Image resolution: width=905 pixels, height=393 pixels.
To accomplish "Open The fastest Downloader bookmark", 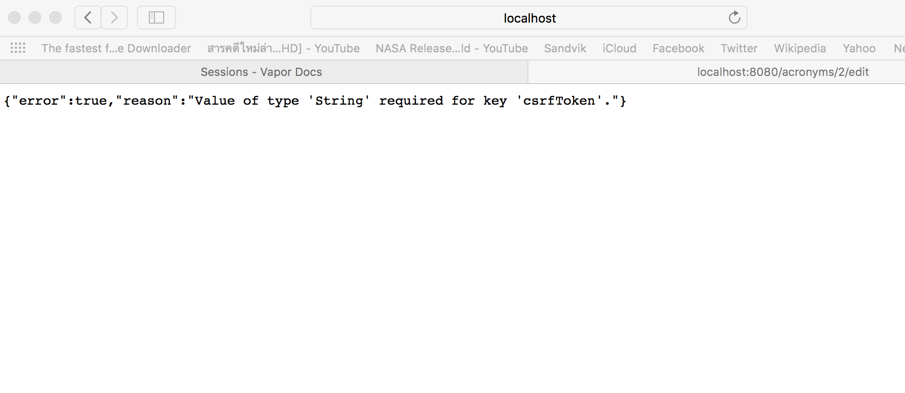I will pos(116,48).
